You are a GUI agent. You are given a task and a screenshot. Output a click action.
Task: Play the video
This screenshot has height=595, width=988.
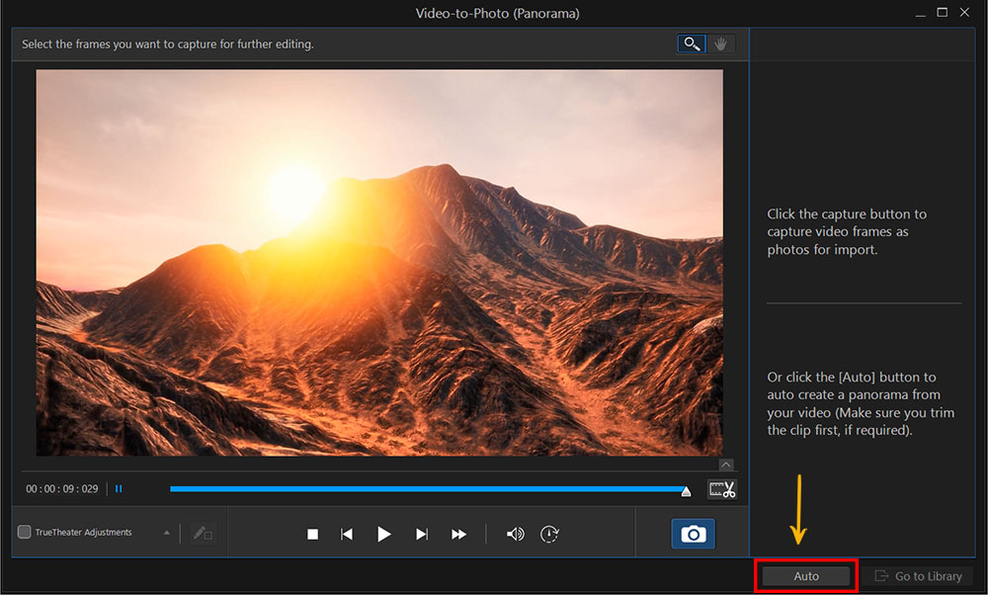tap(383, 535)
